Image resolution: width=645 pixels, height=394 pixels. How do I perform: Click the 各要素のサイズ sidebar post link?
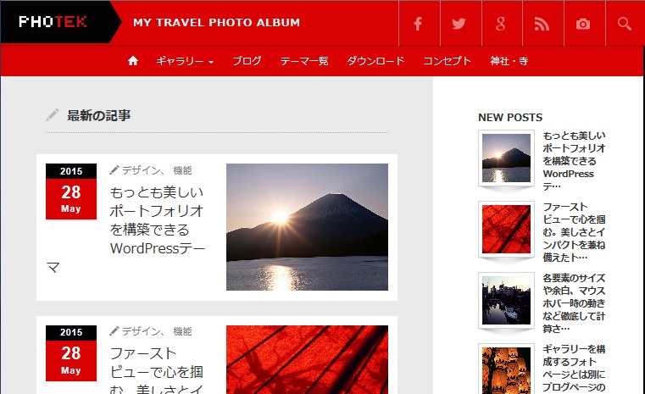tap(574, 303)
